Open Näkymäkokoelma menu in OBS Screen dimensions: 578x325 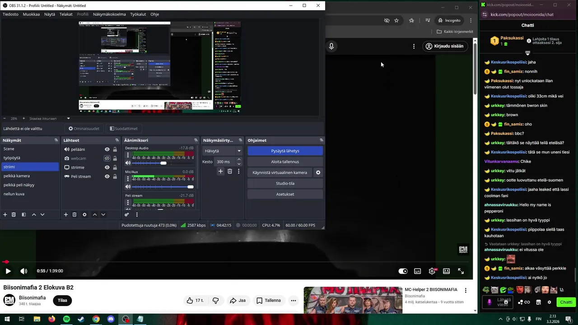click(109, 14)
